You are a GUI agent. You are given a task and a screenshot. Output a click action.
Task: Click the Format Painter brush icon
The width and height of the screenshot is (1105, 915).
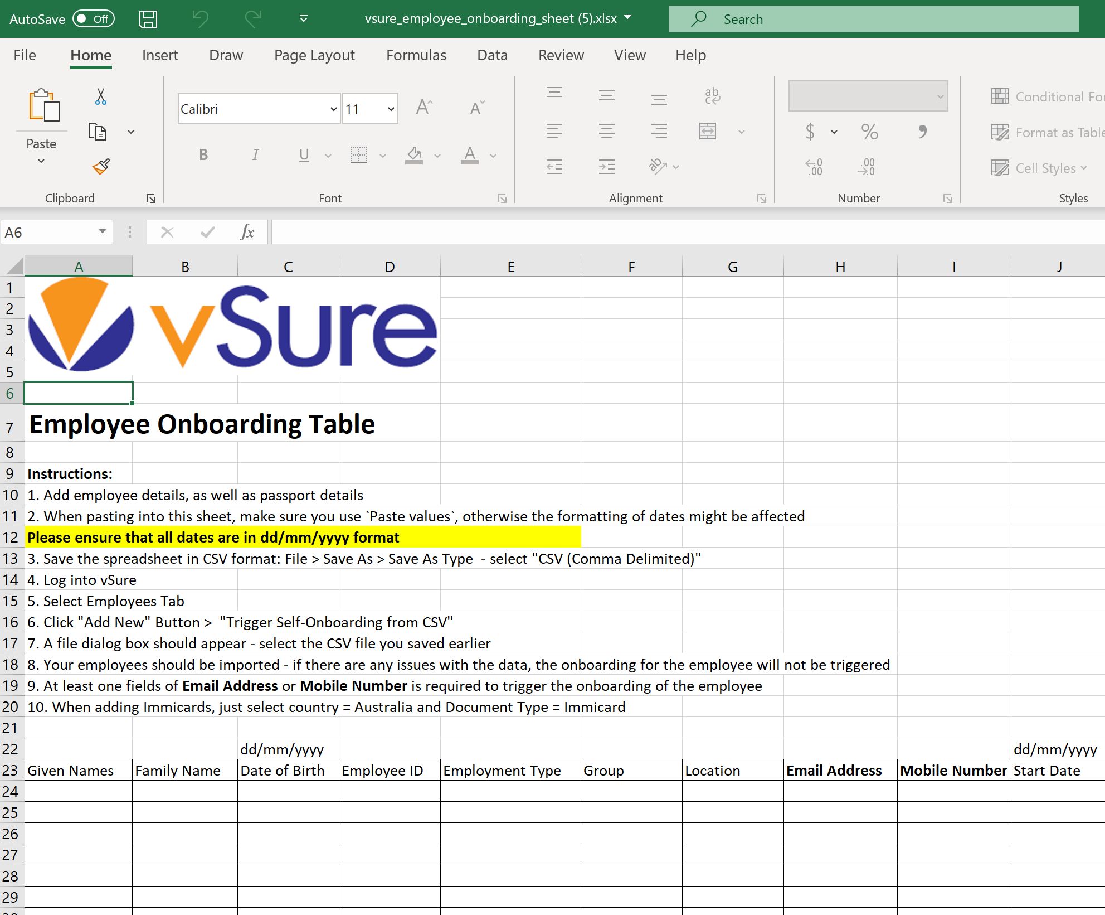coord(101,166)
